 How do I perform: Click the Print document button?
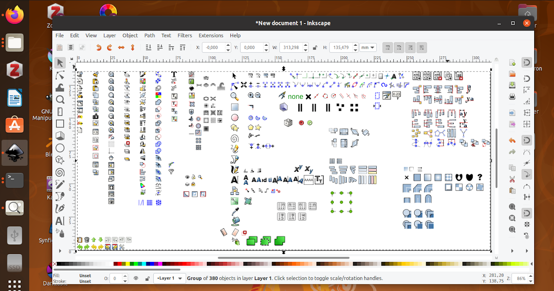[512, 96]
